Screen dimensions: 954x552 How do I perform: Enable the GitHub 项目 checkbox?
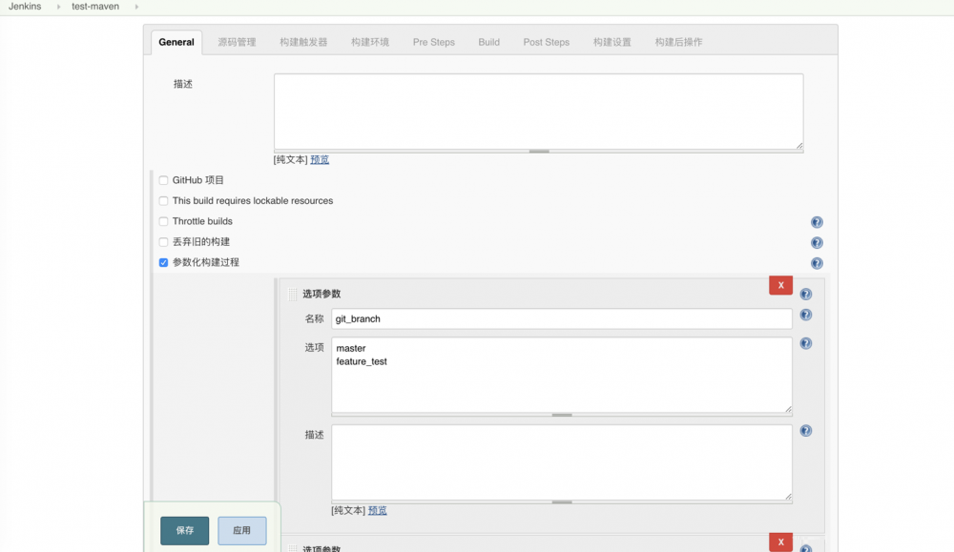(163, 180)
